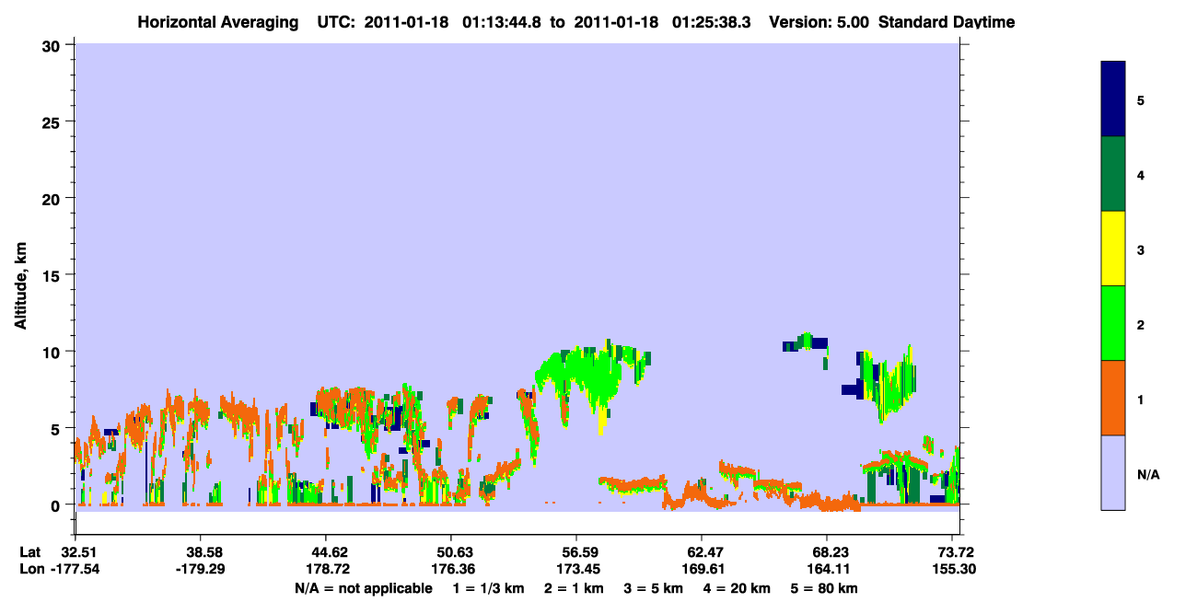Click the altitude tick label 10
The height and width of the screenshot is (614, 1197).
(53, 352)
